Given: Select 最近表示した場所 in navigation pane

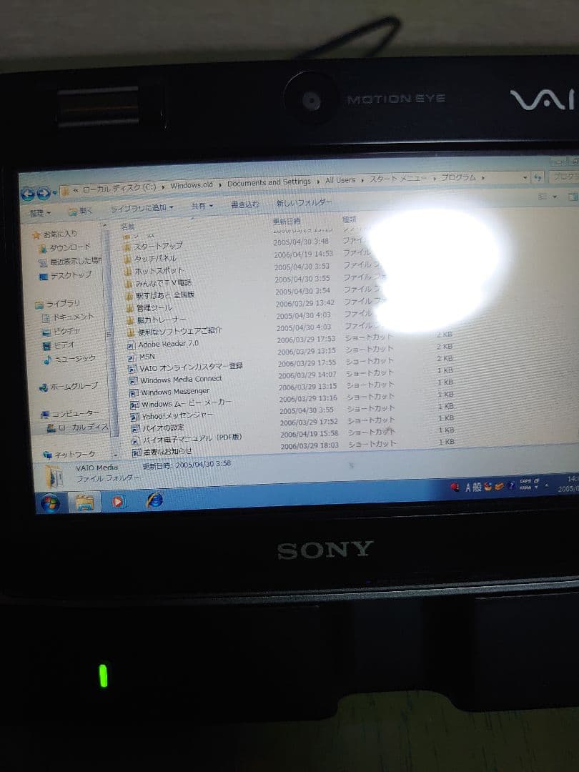Looking at the screenshot, I should [x=70, y=262].
